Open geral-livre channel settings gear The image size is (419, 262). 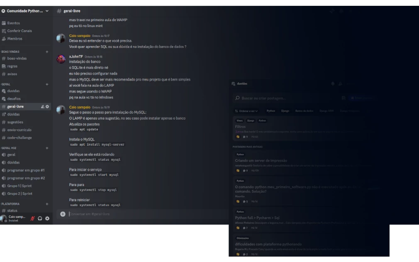pos(47,106)
